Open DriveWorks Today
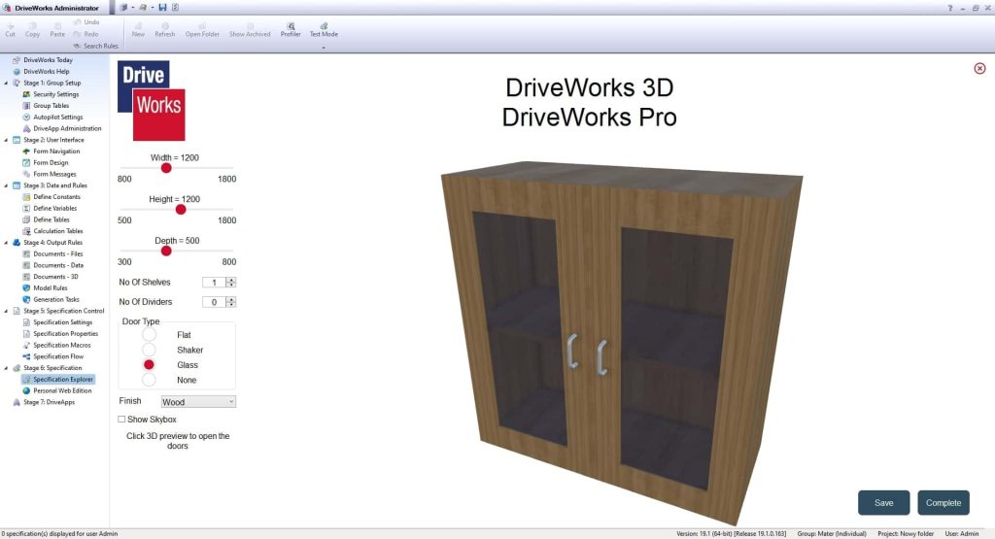Image resolution: width=995 pixels, height=539 pixels. click(43, 59)
